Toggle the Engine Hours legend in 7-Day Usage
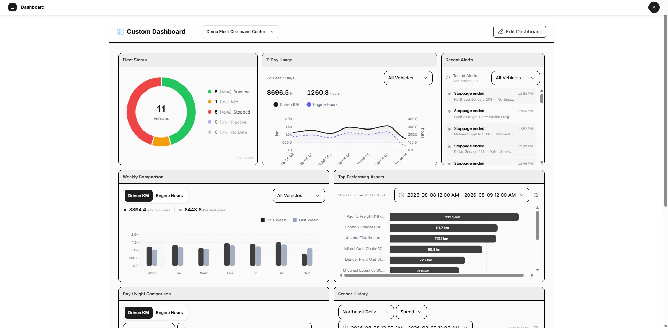668x328 pixels. 322,104
